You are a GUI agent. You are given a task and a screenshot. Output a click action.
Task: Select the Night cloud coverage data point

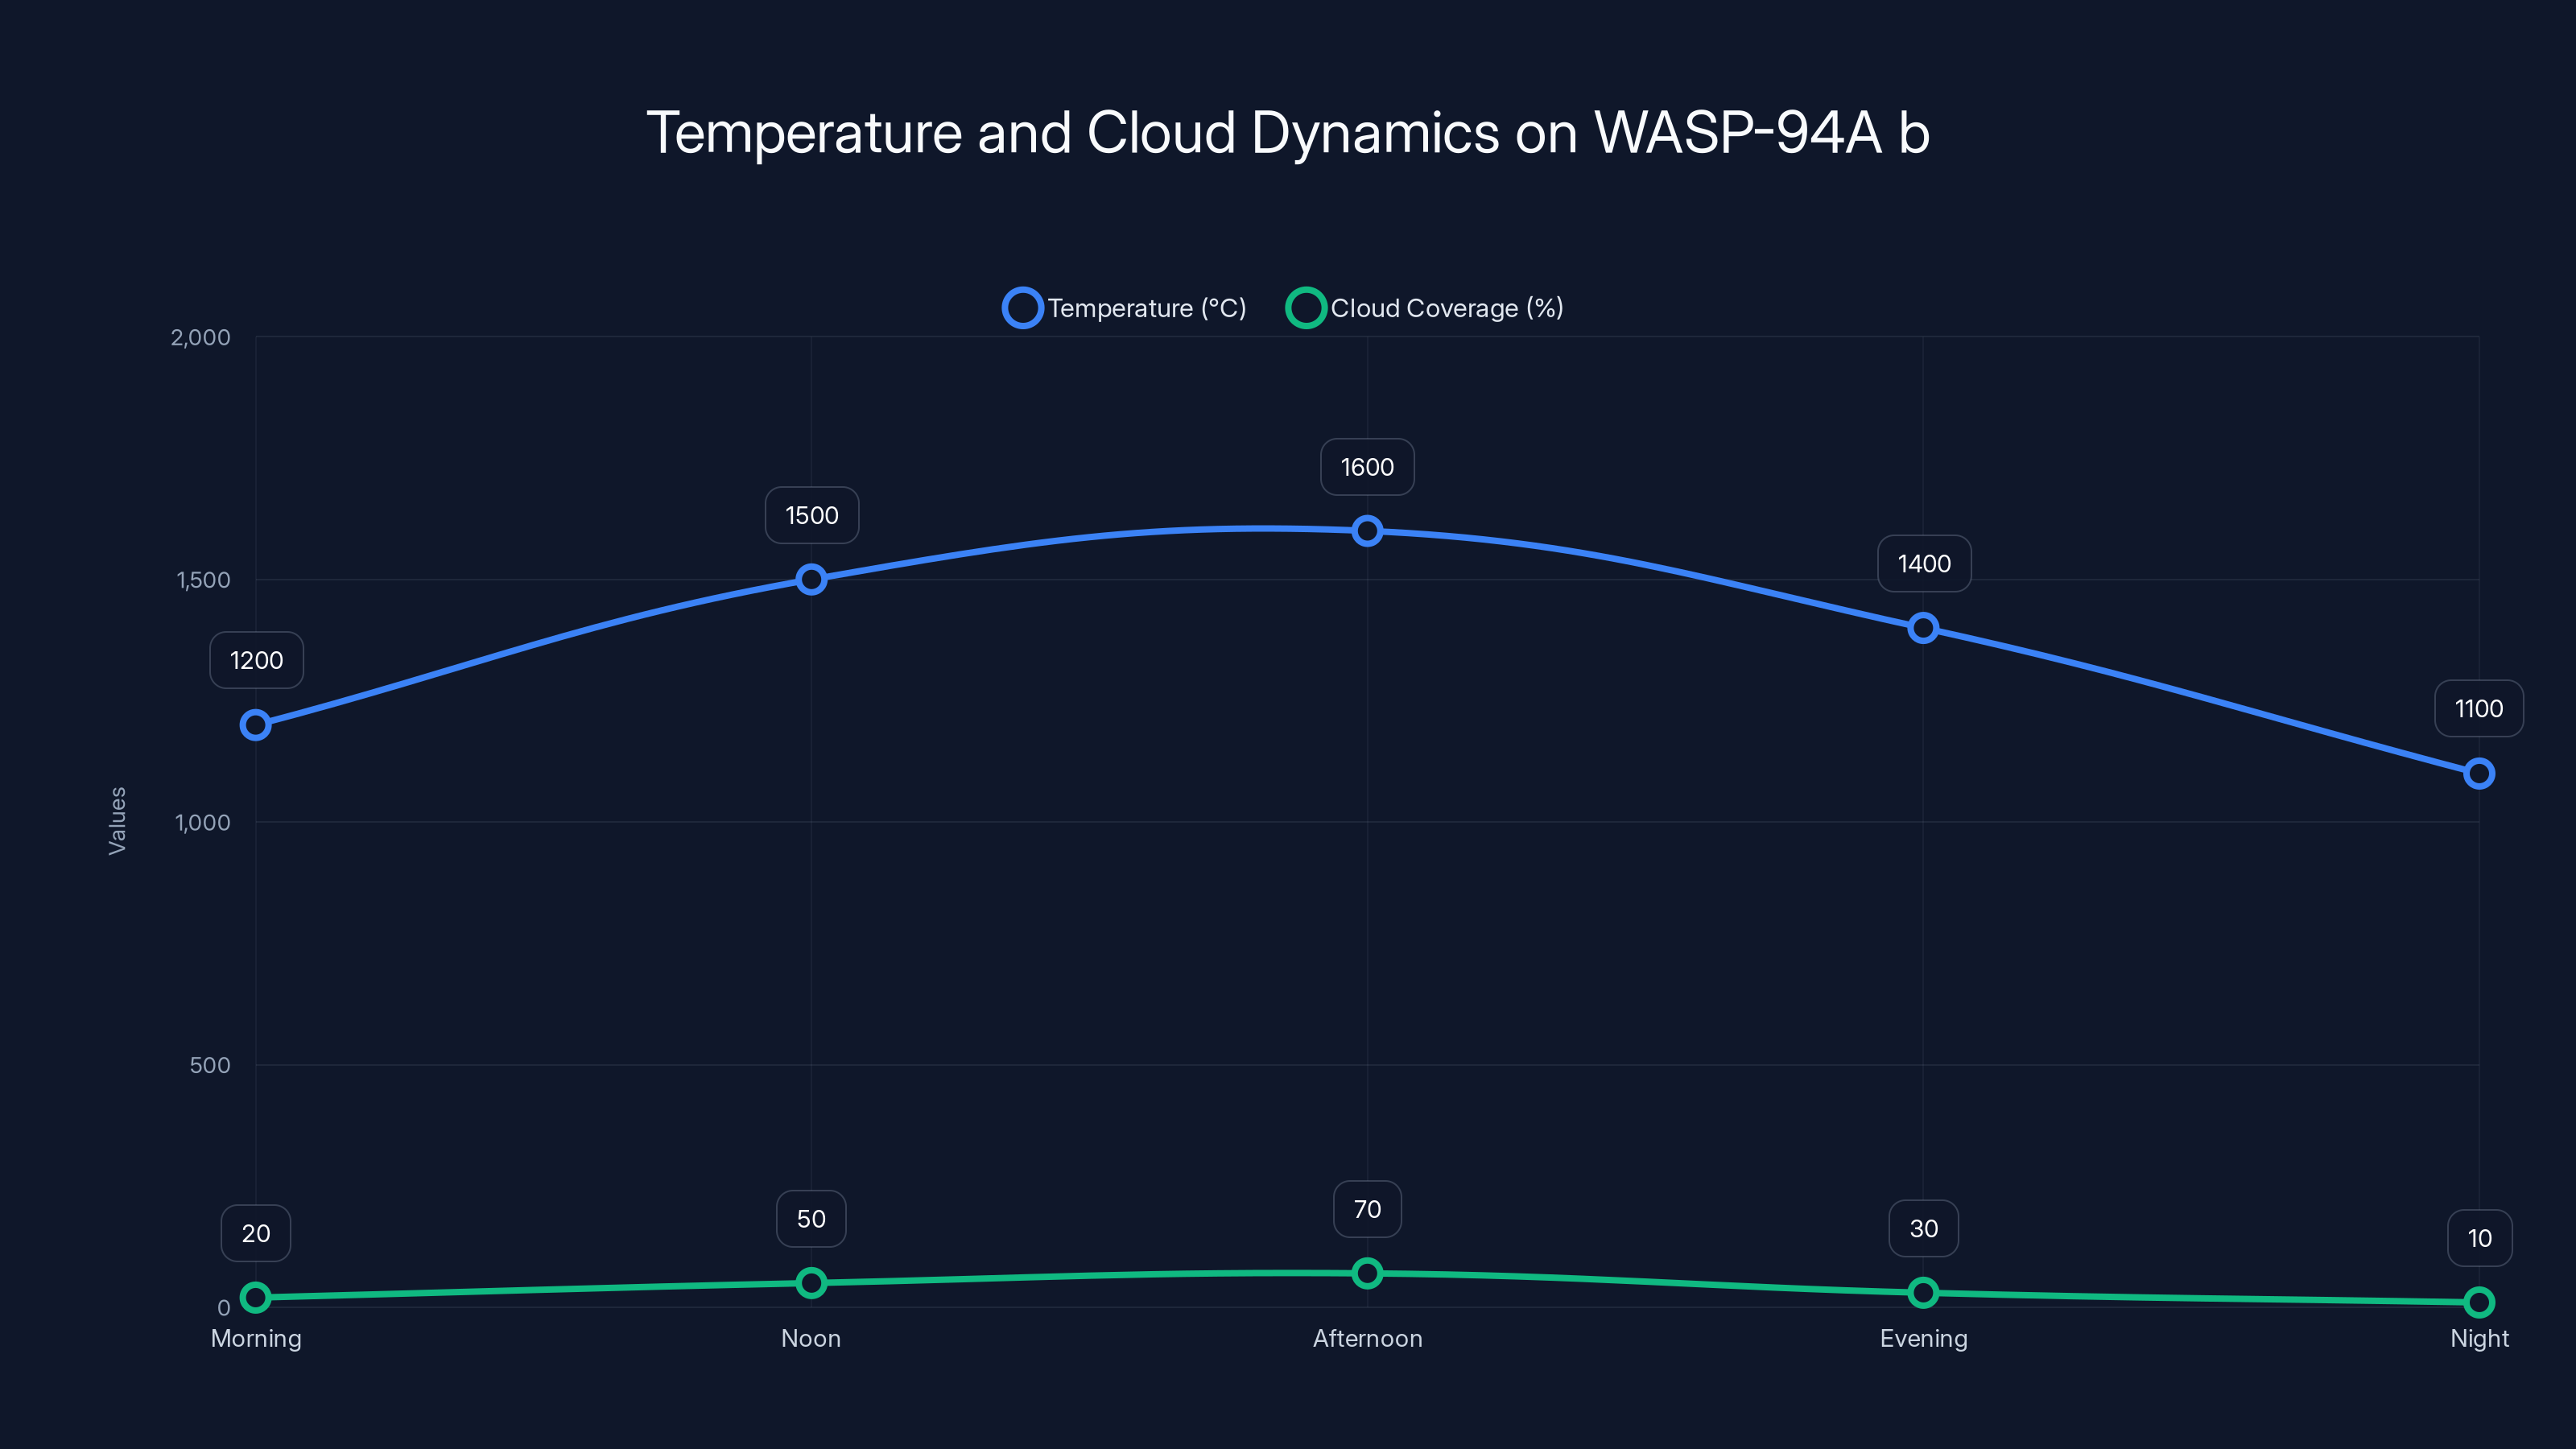(2479, 1302)
